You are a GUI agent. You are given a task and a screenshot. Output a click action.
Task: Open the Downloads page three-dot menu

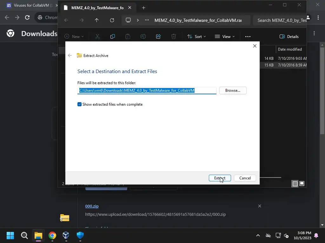[x=314, y=33]
